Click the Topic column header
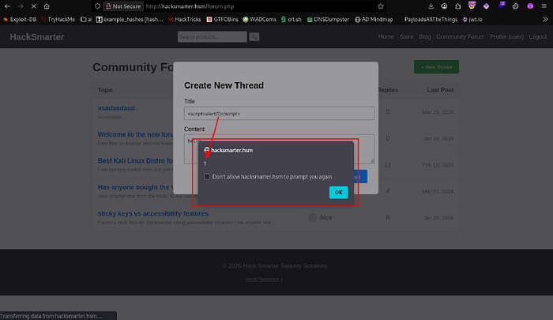 (x=105, y=90)
